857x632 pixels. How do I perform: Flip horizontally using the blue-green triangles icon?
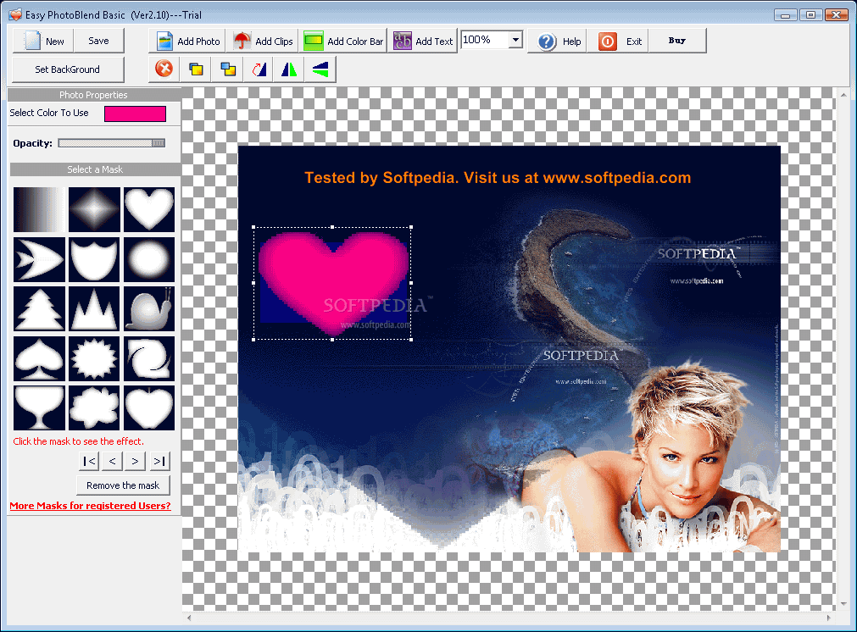(x=289, y=69)
